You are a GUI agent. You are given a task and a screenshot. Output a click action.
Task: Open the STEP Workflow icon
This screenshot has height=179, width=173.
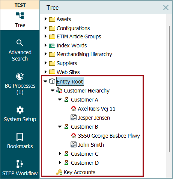click(20, 164)
